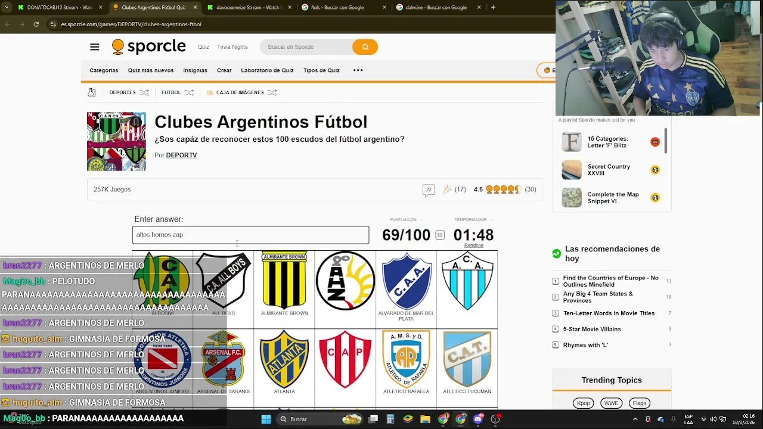Expand the three-dots more menu
This screenshot has width=763, height=429.
tap(358, 70)
